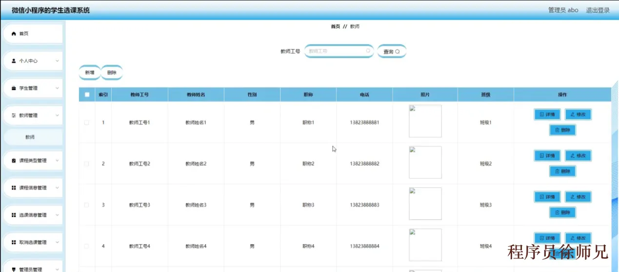619x272 pixels.
Task: Click the search icon on the 查询 button
Action: click(398, 52)
